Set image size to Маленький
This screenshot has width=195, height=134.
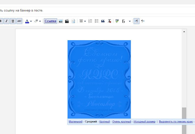coord(76,121)
